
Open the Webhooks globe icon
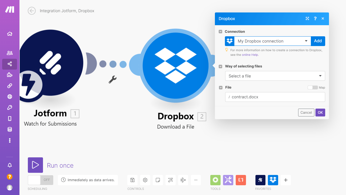10,97
